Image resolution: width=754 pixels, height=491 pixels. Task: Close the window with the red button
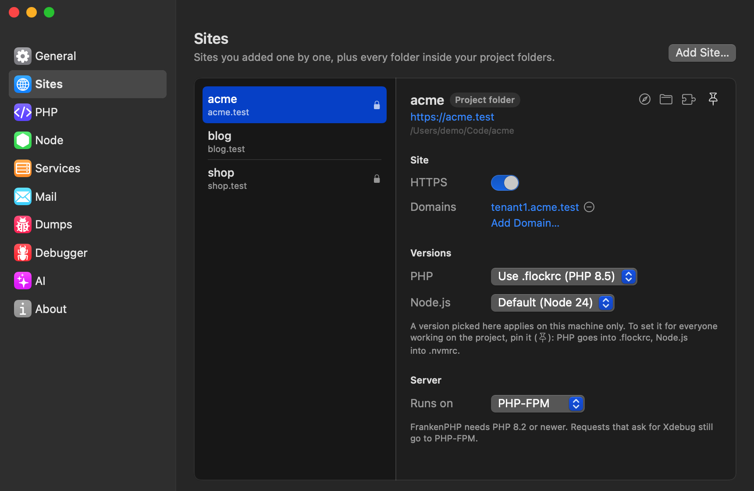(14, 12)
